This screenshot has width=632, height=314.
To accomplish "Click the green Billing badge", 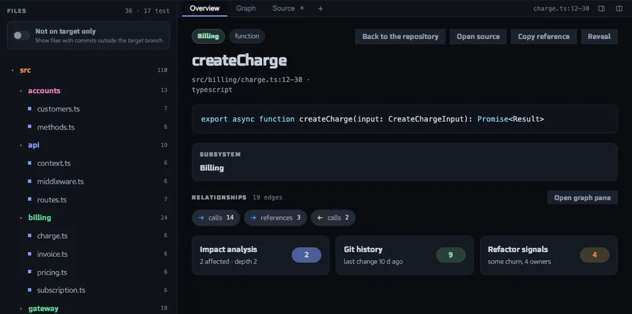I will tap(208, 36).
